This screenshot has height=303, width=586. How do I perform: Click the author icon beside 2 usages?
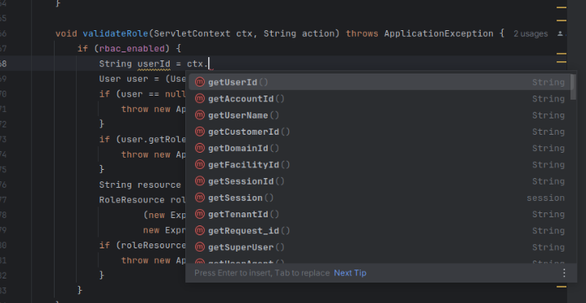coord(560,33)
